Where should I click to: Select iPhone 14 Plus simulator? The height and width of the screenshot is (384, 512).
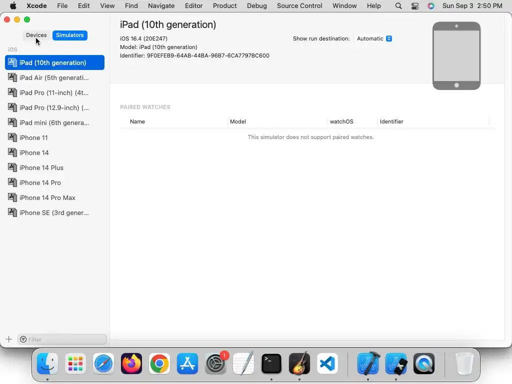(x=55, y=167)
